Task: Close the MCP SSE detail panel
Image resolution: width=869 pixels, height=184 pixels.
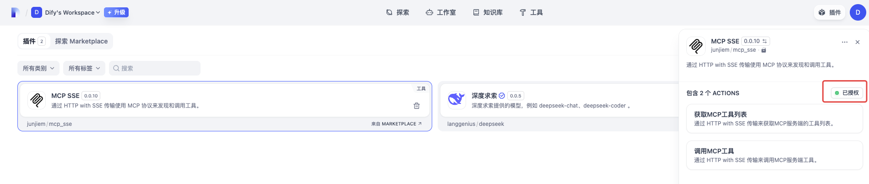Action: pyautogui.click(x=857, y=42)
